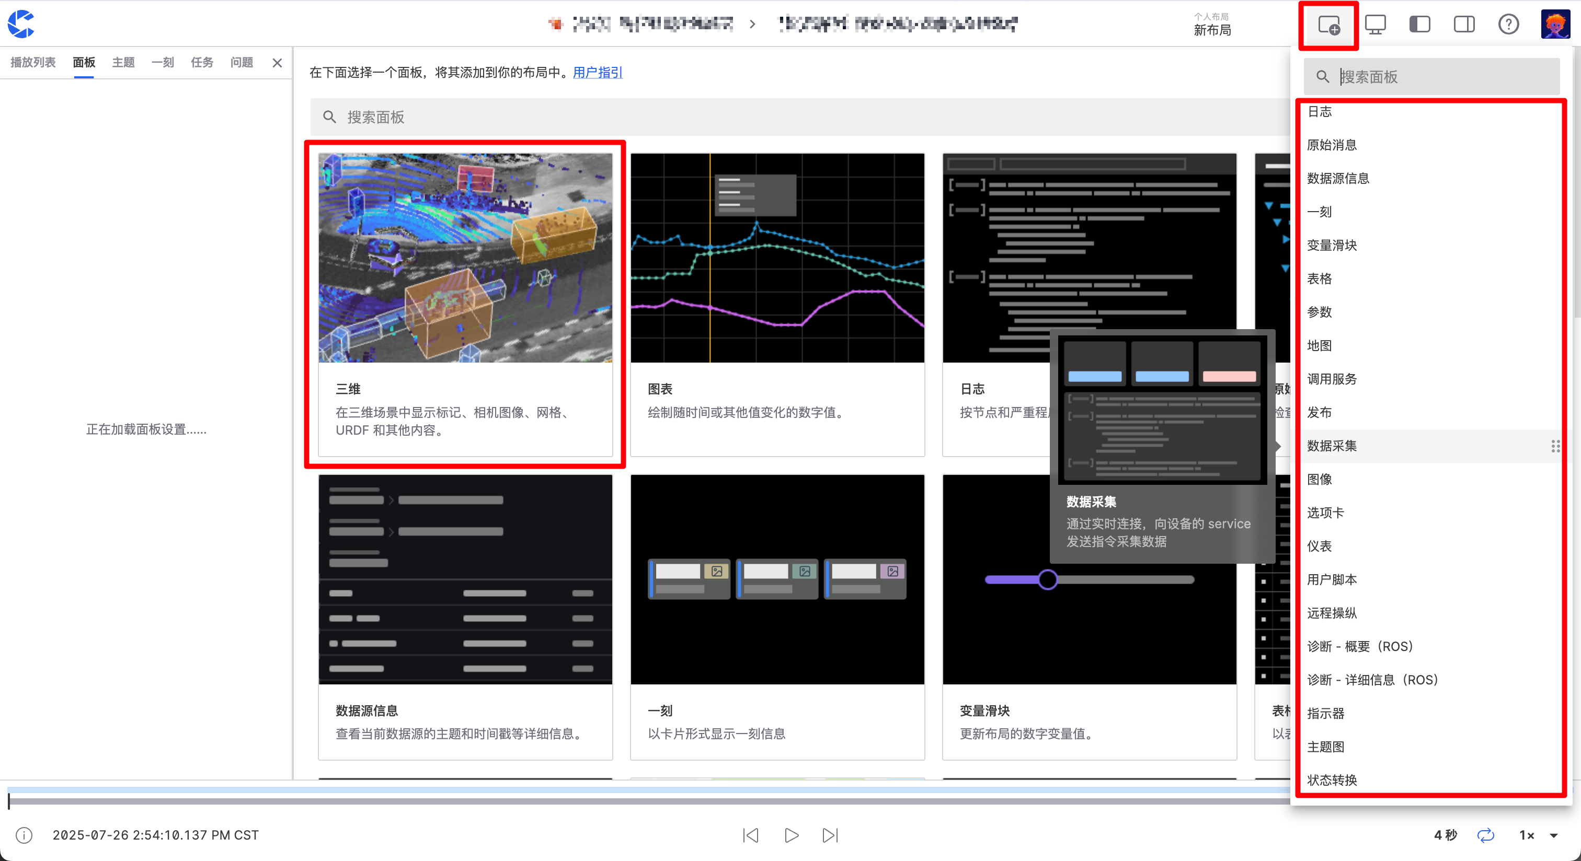Toggle the right sidebar icon
This screenshot has width=1581, height=861.
(1464, 25)
